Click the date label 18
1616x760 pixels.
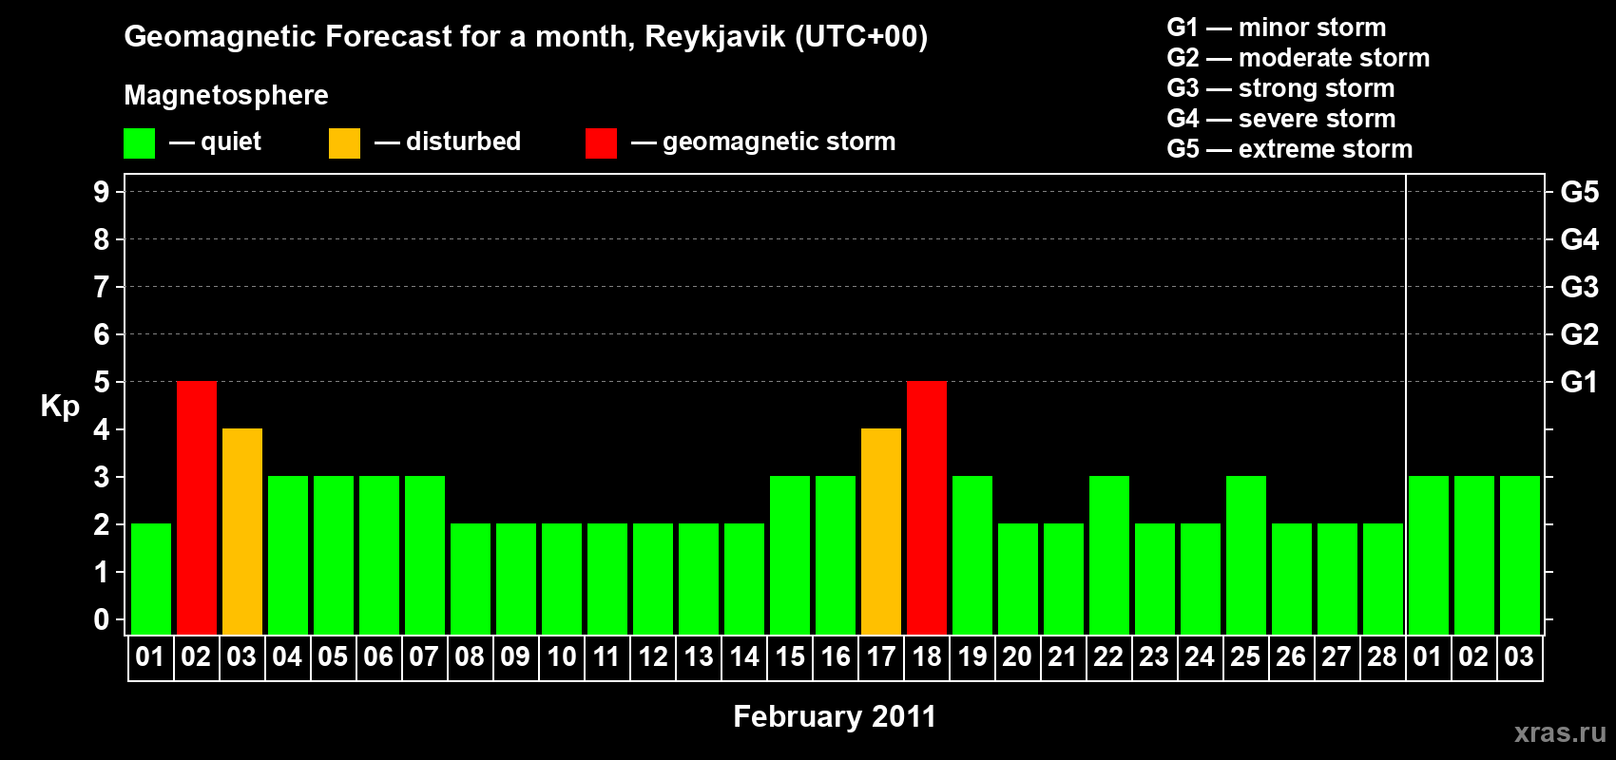[x=927, y=656]
